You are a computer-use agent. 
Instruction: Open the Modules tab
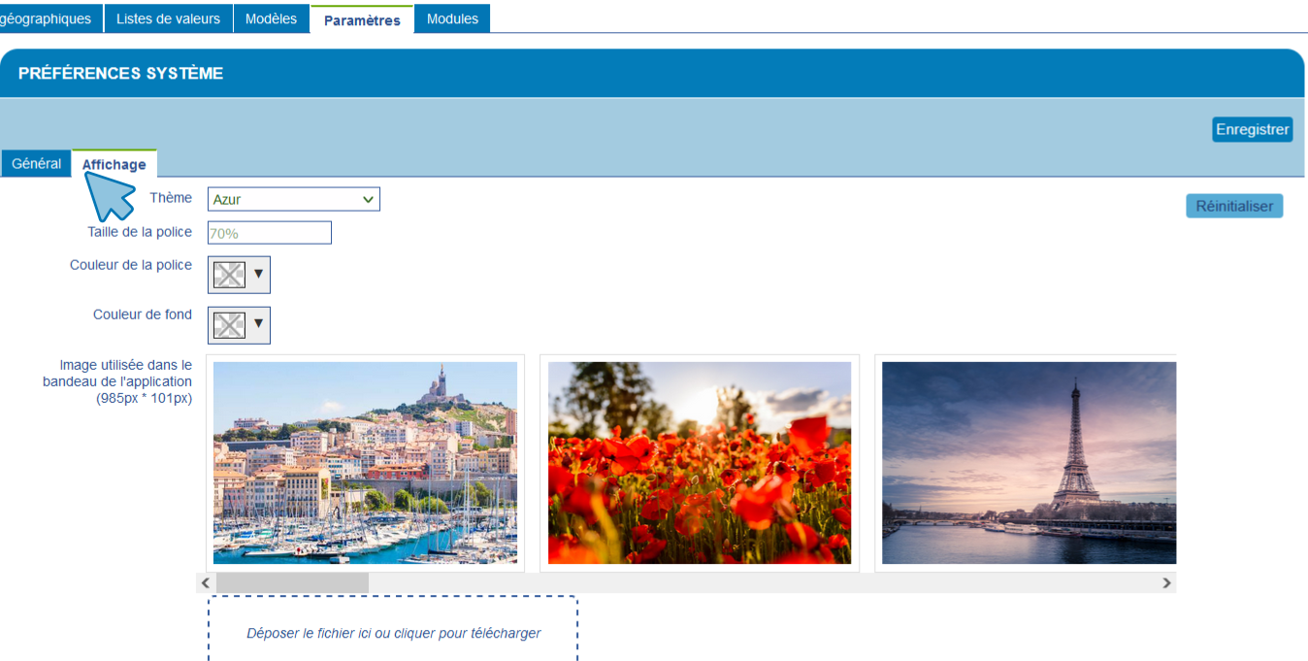pyautogui.click(x=452, y=18)
